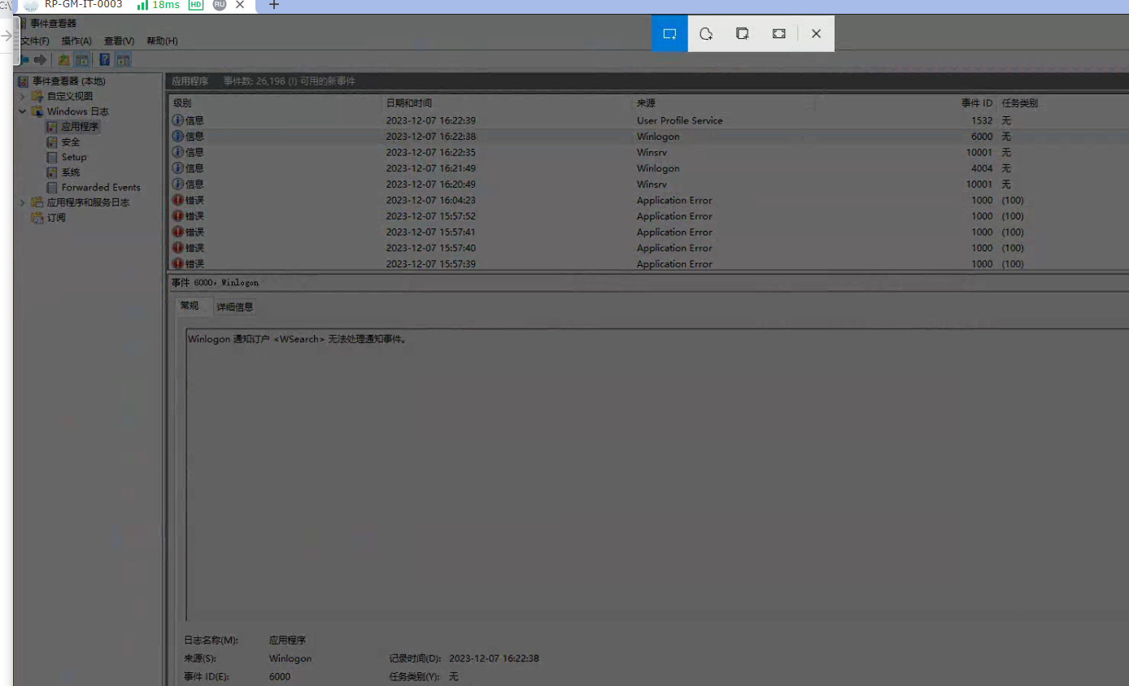Click the forward arrow toolbar icon

coord(40,59)
